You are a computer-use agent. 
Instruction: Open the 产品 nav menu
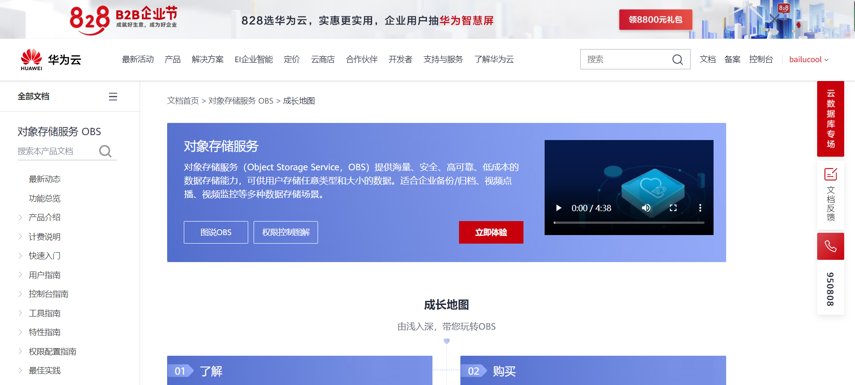(x=173, y=59)
